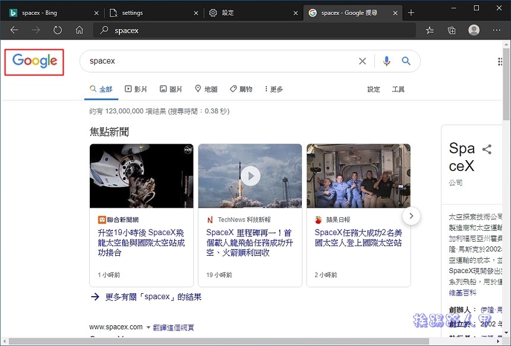Viewport: 511px width, 346px height.
Task: Play the rocket launch video
Action: click(x=250, y=176)
